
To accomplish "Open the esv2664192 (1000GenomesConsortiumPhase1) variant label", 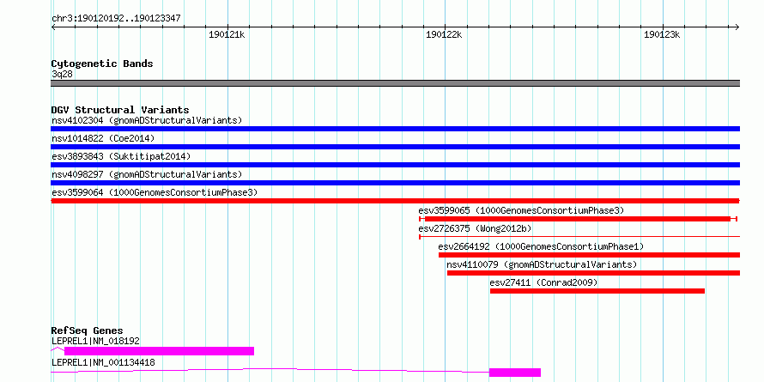I will (541, 246).
